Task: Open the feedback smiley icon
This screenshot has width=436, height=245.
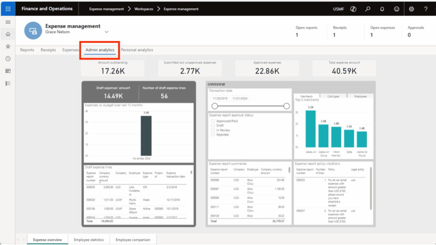Action: 396,9
